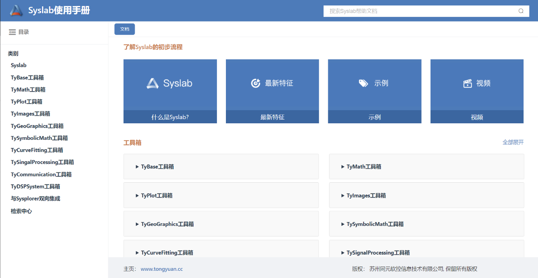This screenshot has height=278, width=538.
Task: Open 与Sysplorer双向集成 in the sidebar
Action: coord(35,198)
